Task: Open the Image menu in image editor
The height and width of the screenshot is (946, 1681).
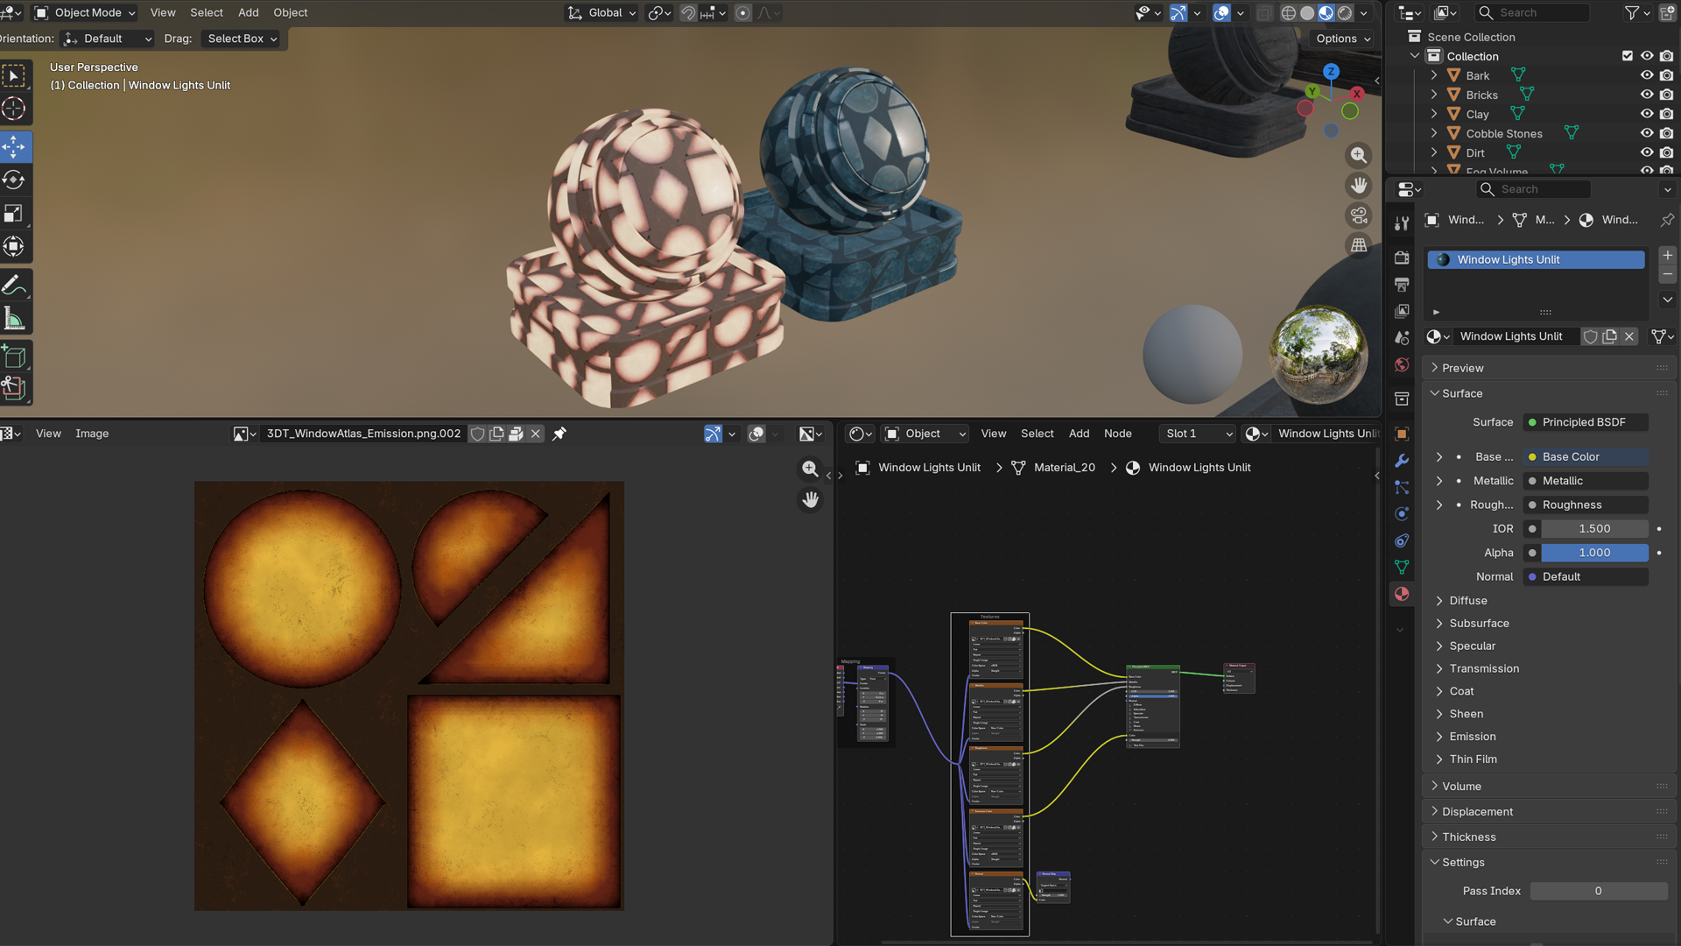Action: [x=92, y=434]
